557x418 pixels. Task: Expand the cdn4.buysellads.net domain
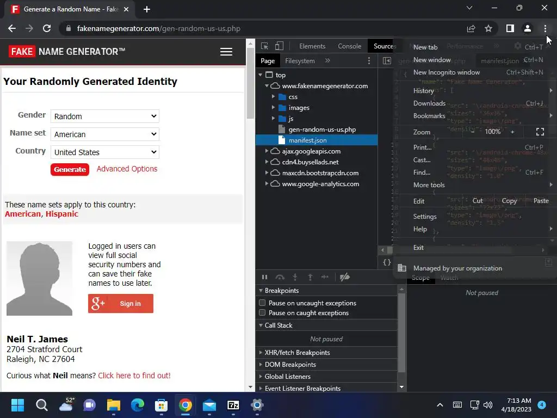tap(267, 162)
